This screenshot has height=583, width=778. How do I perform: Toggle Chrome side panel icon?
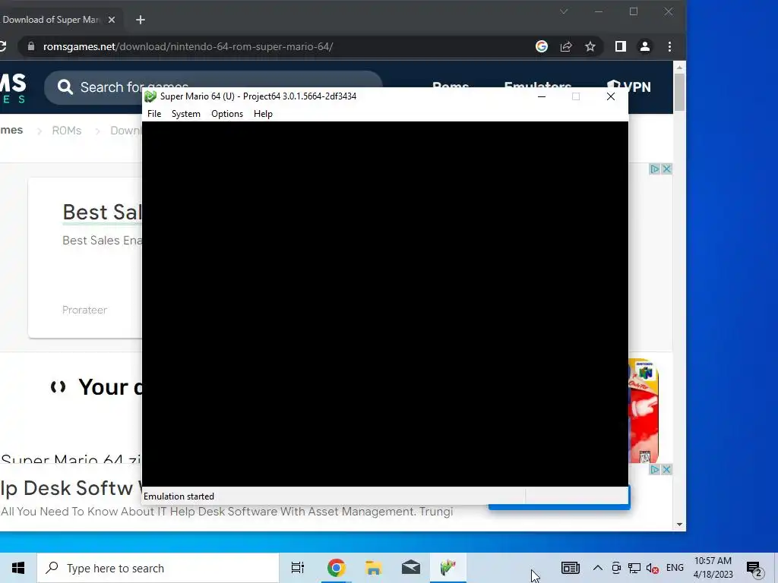click(620, 46)
